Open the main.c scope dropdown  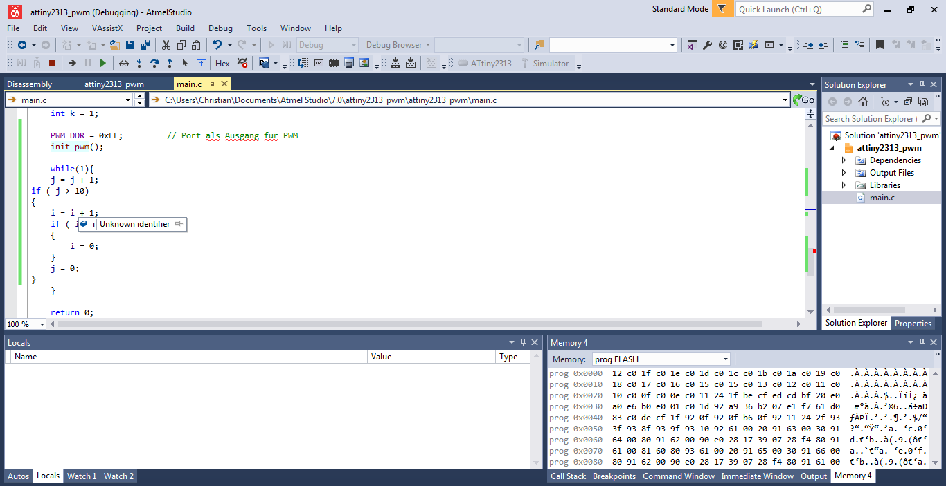[127, 100]
